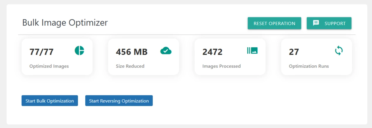
Task: Click the circular sync arrows icon
Action: click(x=339, y=51)
